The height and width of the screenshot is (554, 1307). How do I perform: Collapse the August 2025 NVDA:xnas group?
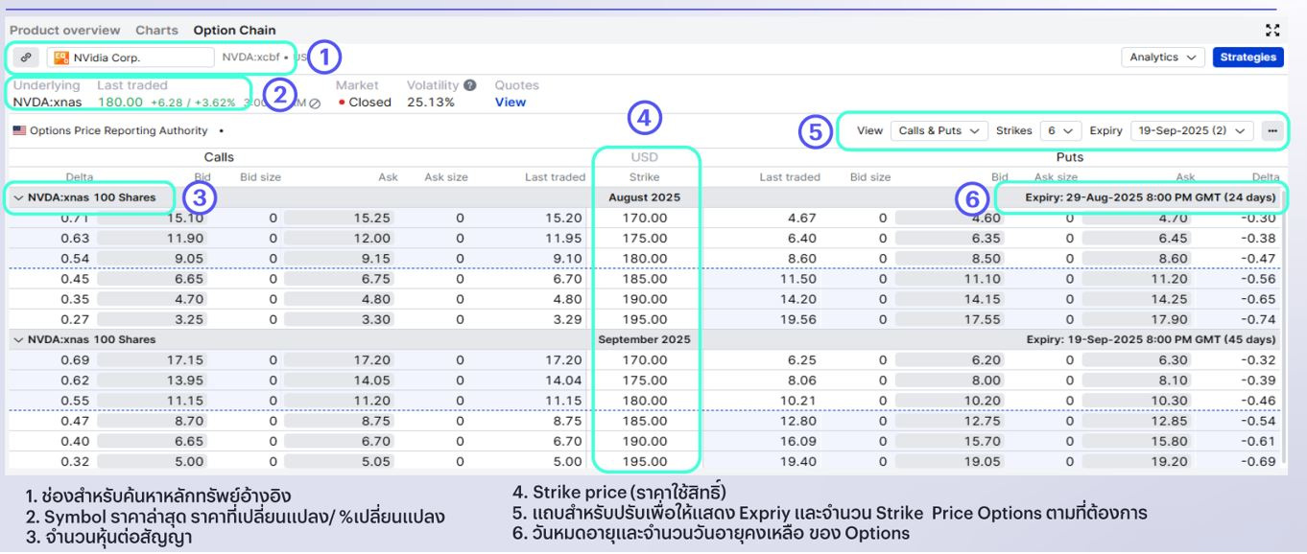coord(18,197)
